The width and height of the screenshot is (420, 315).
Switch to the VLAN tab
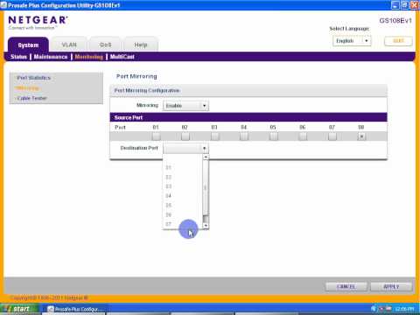69,45
